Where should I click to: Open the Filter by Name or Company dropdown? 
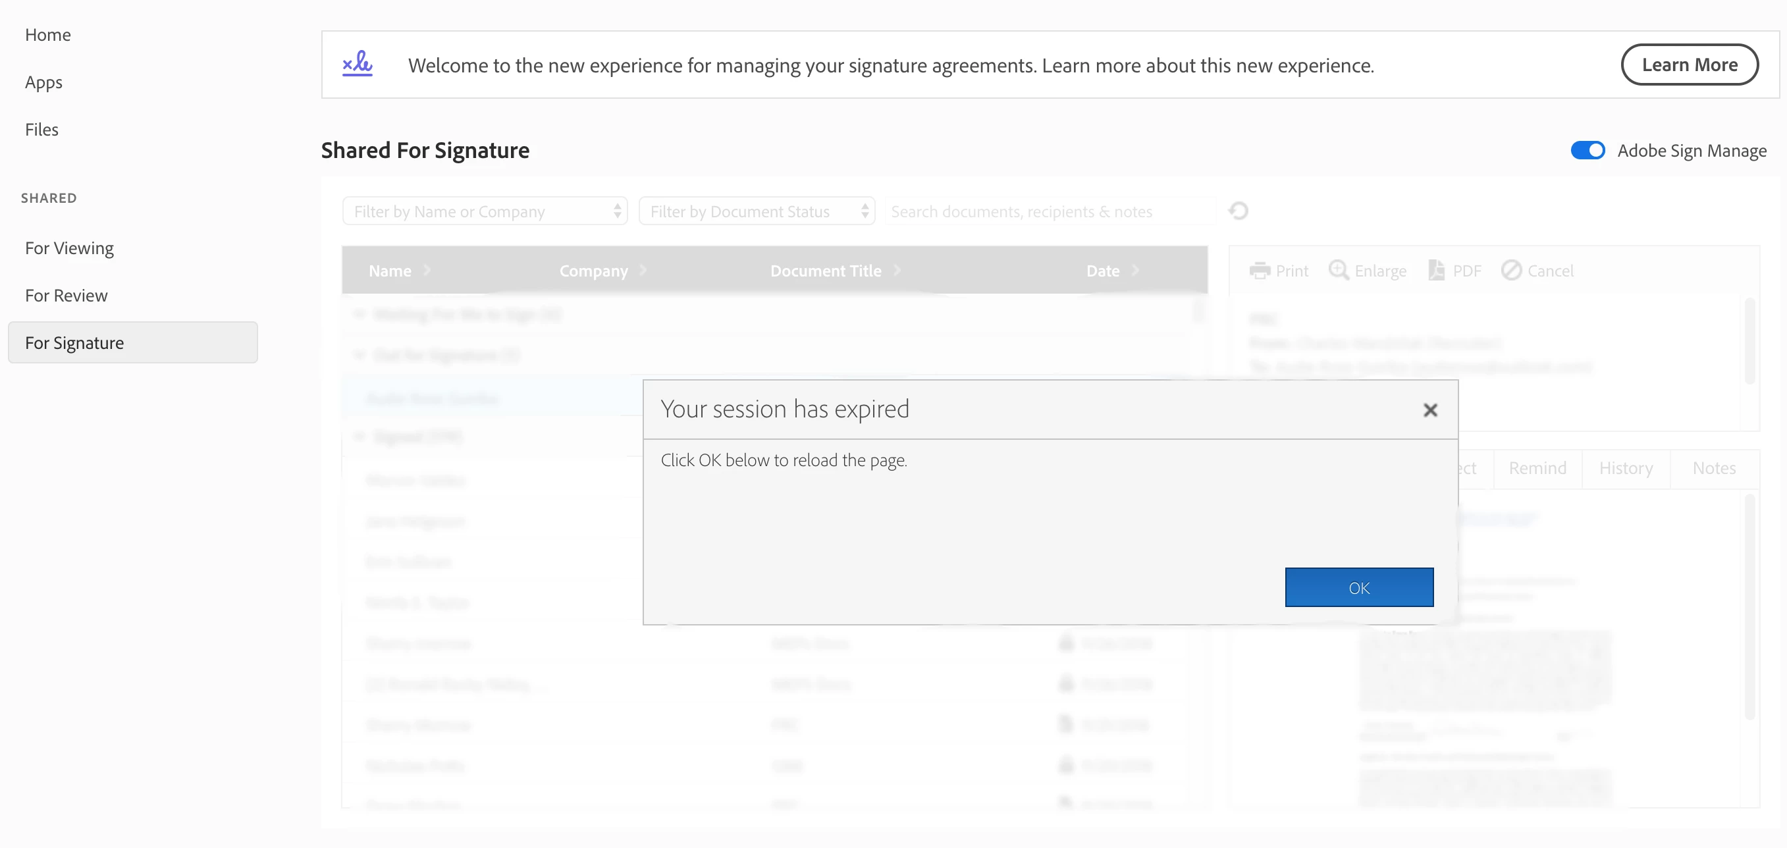(x=484, y=211)
